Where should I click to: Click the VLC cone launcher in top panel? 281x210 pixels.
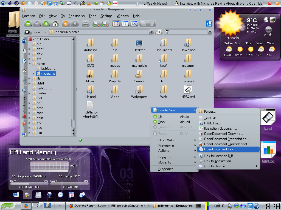[x=89, y=3]
